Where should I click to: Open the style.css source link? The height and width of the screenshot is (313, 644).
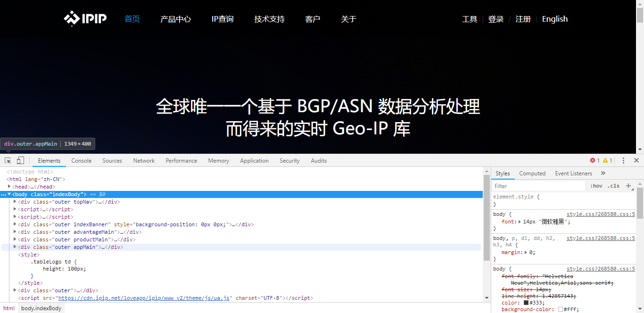(600, 214)
